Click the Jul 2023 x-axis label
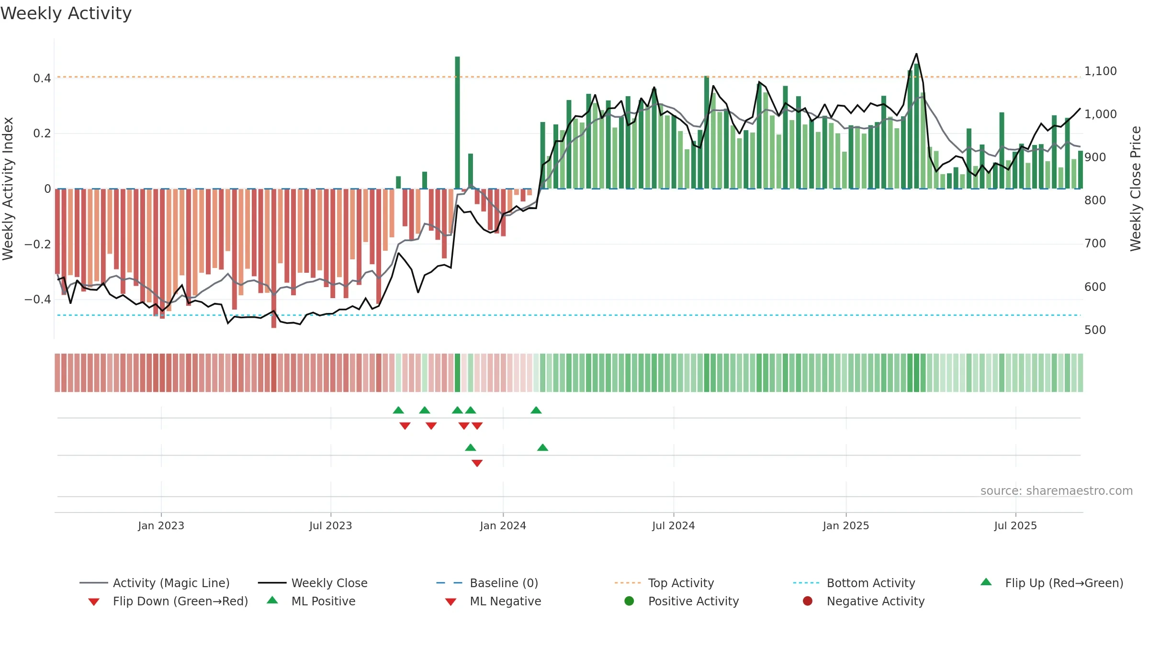 (x=331, y=525)
